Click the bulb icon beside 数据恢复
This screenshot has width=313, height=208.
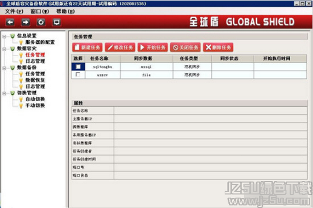(x=21, y=80)
